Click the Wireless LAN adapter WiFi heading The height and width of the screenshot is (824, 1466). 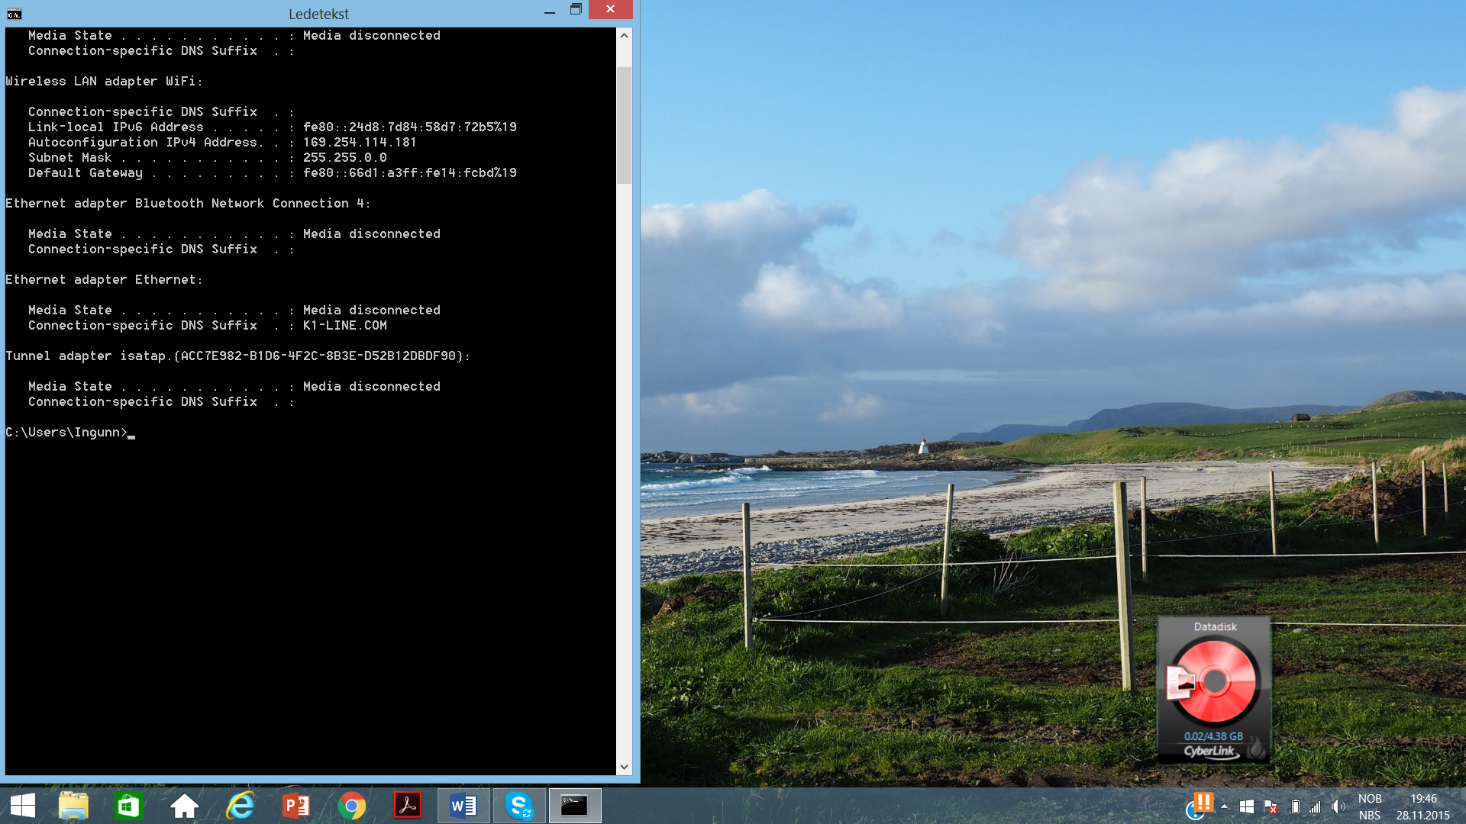(104, 82)
